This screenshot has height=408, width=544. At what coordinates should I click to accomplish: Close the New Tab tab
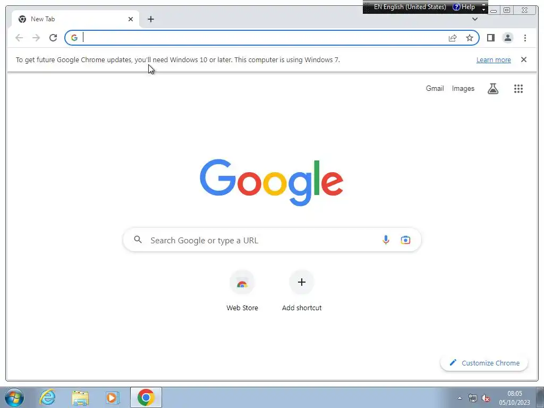pos(131,19)
